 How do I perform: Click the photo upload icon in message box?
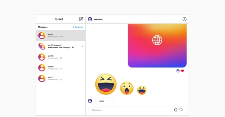tap(176, 110)
